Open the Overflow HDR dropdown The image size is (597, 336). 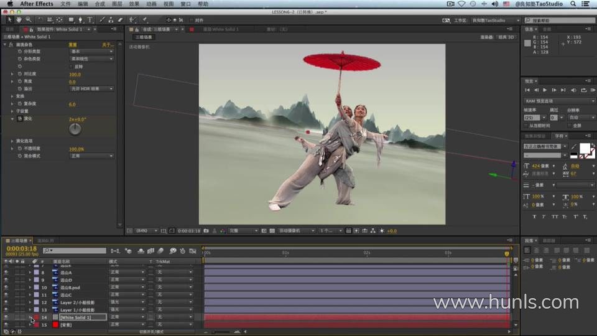(91, 89)
